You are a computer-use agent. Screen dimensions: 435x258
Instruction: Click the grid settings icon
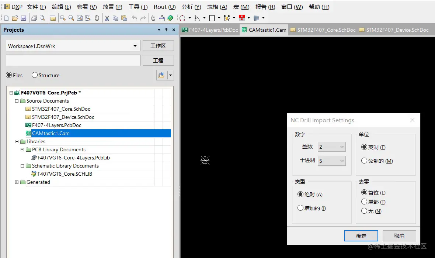[x=256, y=18]
